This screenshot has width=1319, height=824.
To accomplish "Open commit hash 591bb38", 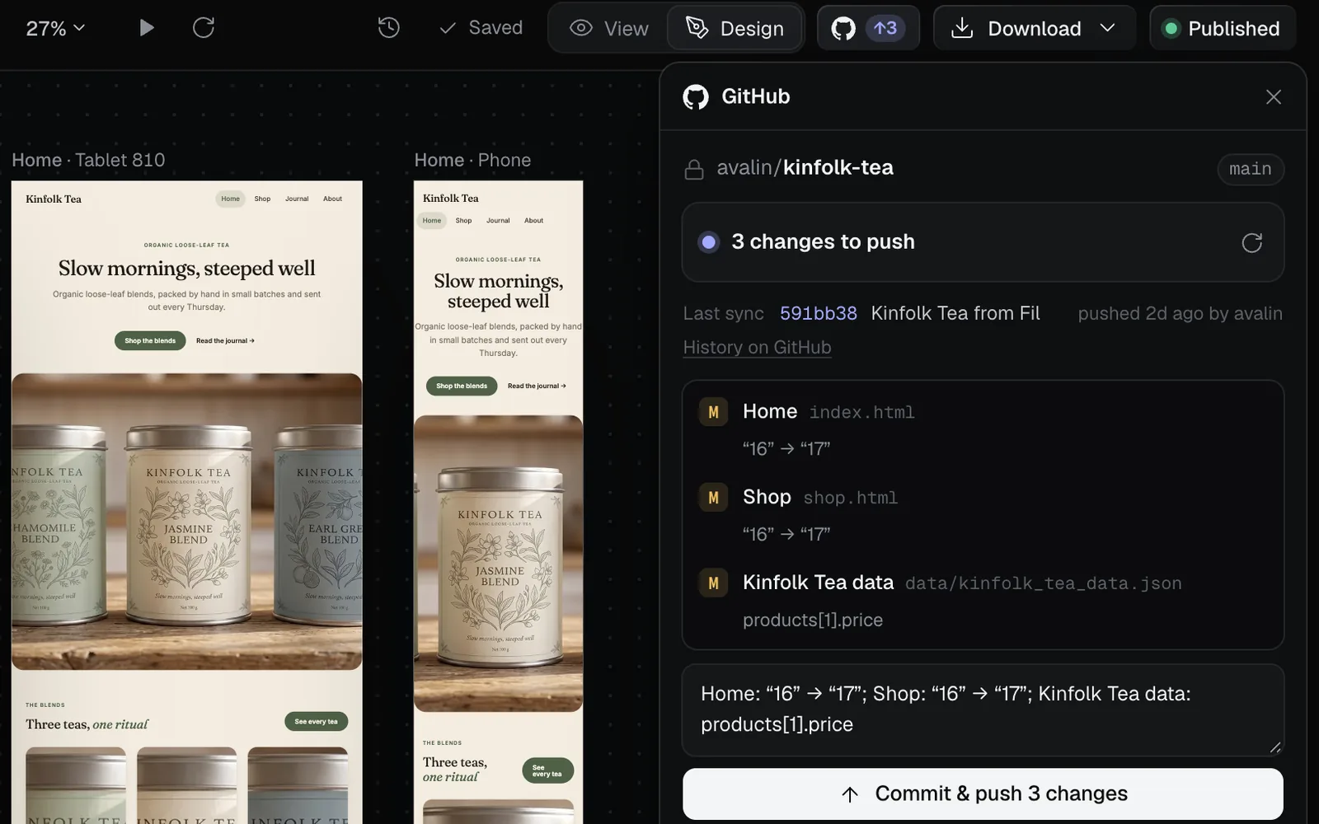I will 819,314.
